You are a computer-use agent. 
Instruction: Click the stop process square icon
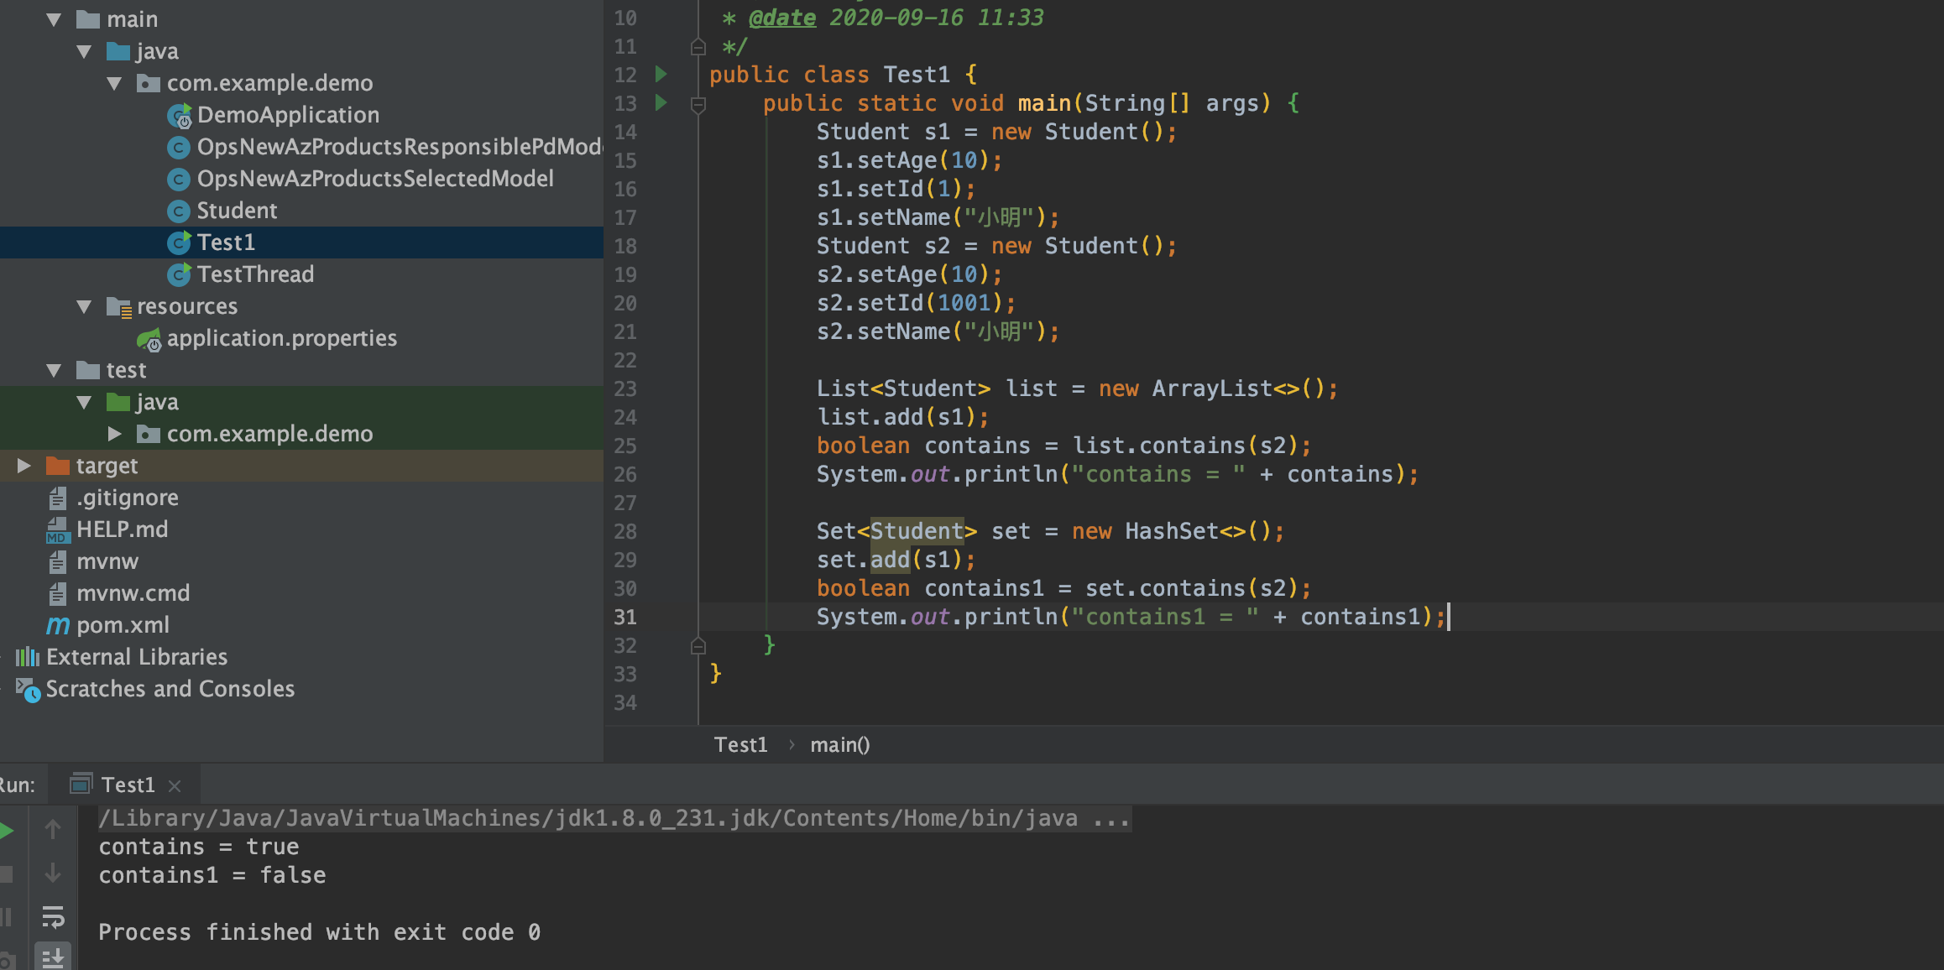[x=7, y=874]
